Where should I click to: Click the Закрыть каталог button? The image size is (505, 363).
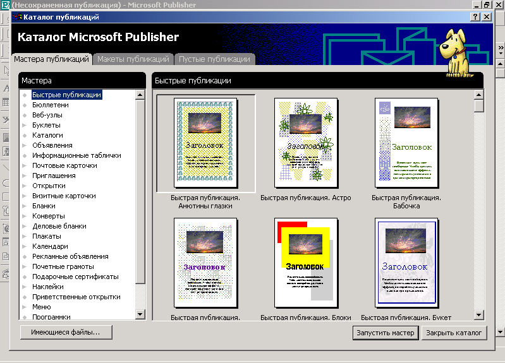click(x=454, y=333)
